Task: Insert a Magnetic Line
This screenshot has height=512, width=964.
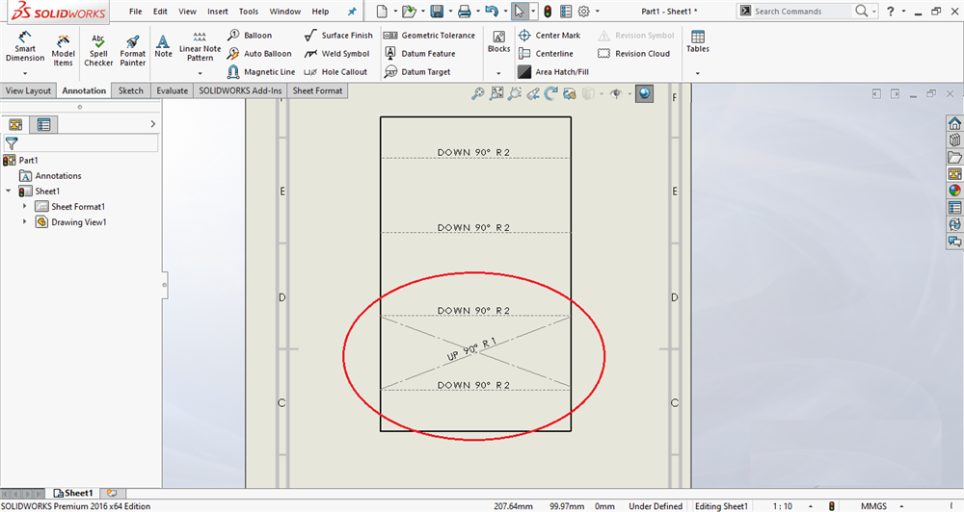Action: pyautogui.click(x=261, y=72)
